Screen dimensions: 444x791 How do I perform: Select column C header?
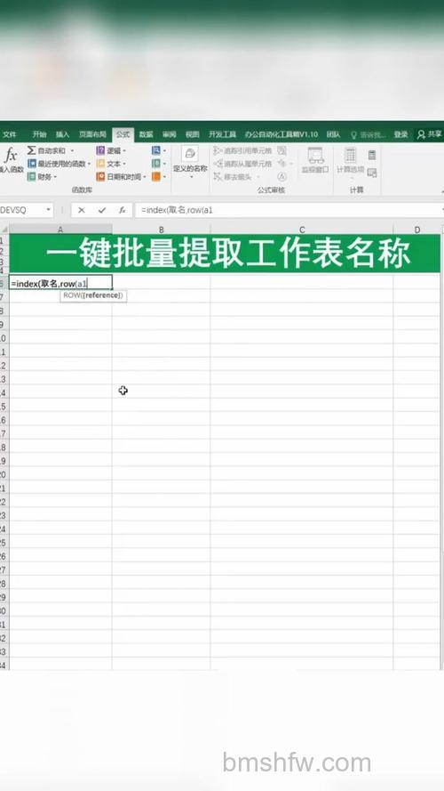point(302,230)
